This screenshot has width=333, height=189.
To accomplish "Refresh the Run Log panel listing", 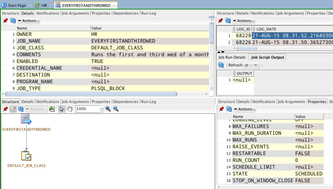I will [228, 21].
